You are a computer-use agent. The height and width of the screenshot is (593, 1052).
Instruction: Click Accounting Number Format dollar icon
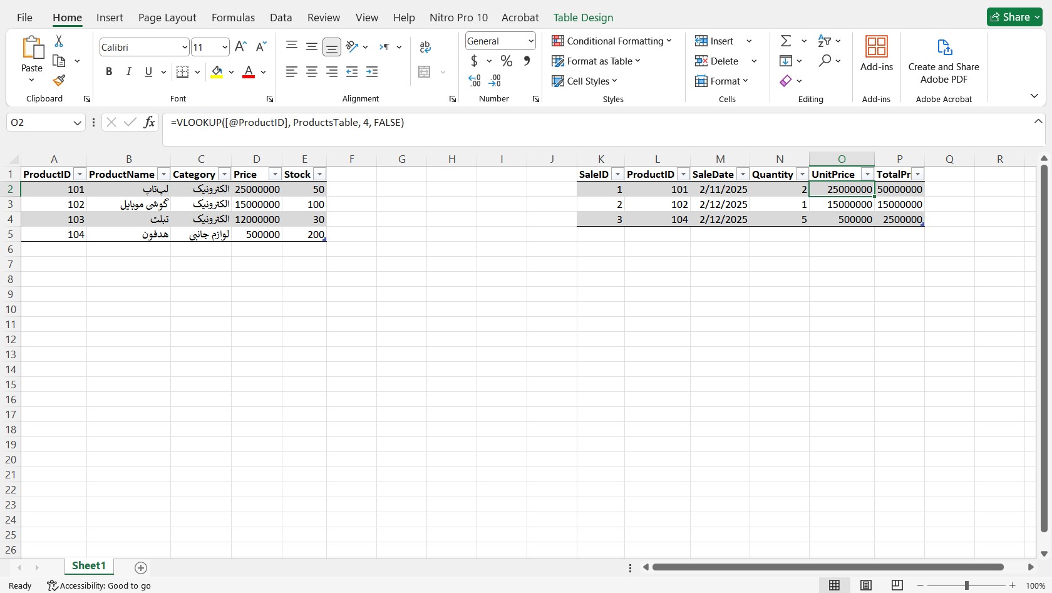tap(475, 61)
